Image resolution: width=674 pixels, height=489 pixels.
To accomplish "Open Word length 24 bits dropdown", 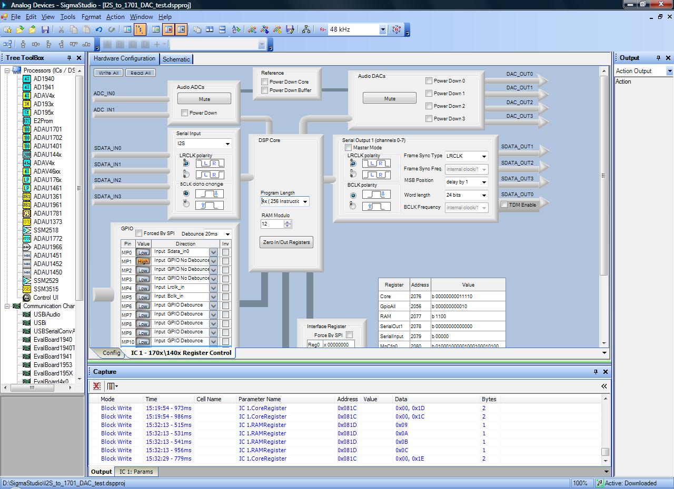I will (484, 195).
